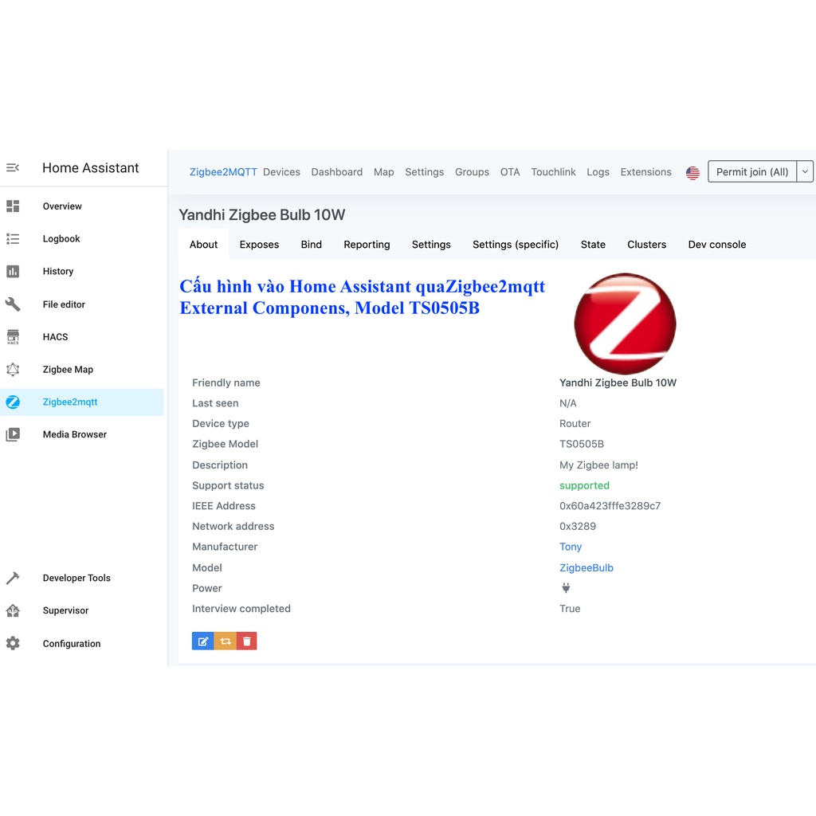Open the language flag selector
The width and height of the screenshot is (816, 816).
[692, 173]
